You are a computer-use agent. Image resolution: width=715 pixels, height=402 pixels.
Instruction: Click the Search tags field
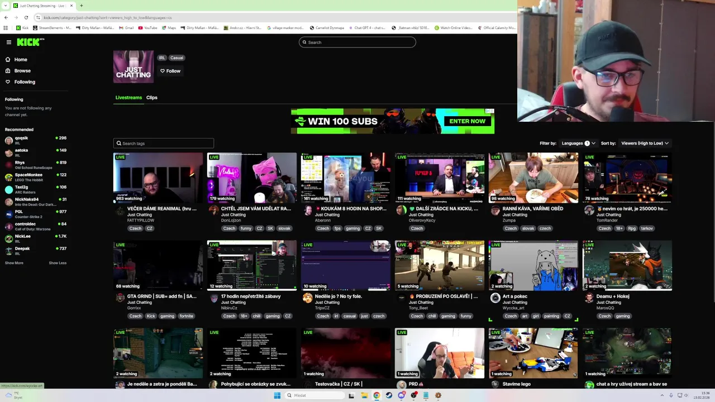point(163,143)
